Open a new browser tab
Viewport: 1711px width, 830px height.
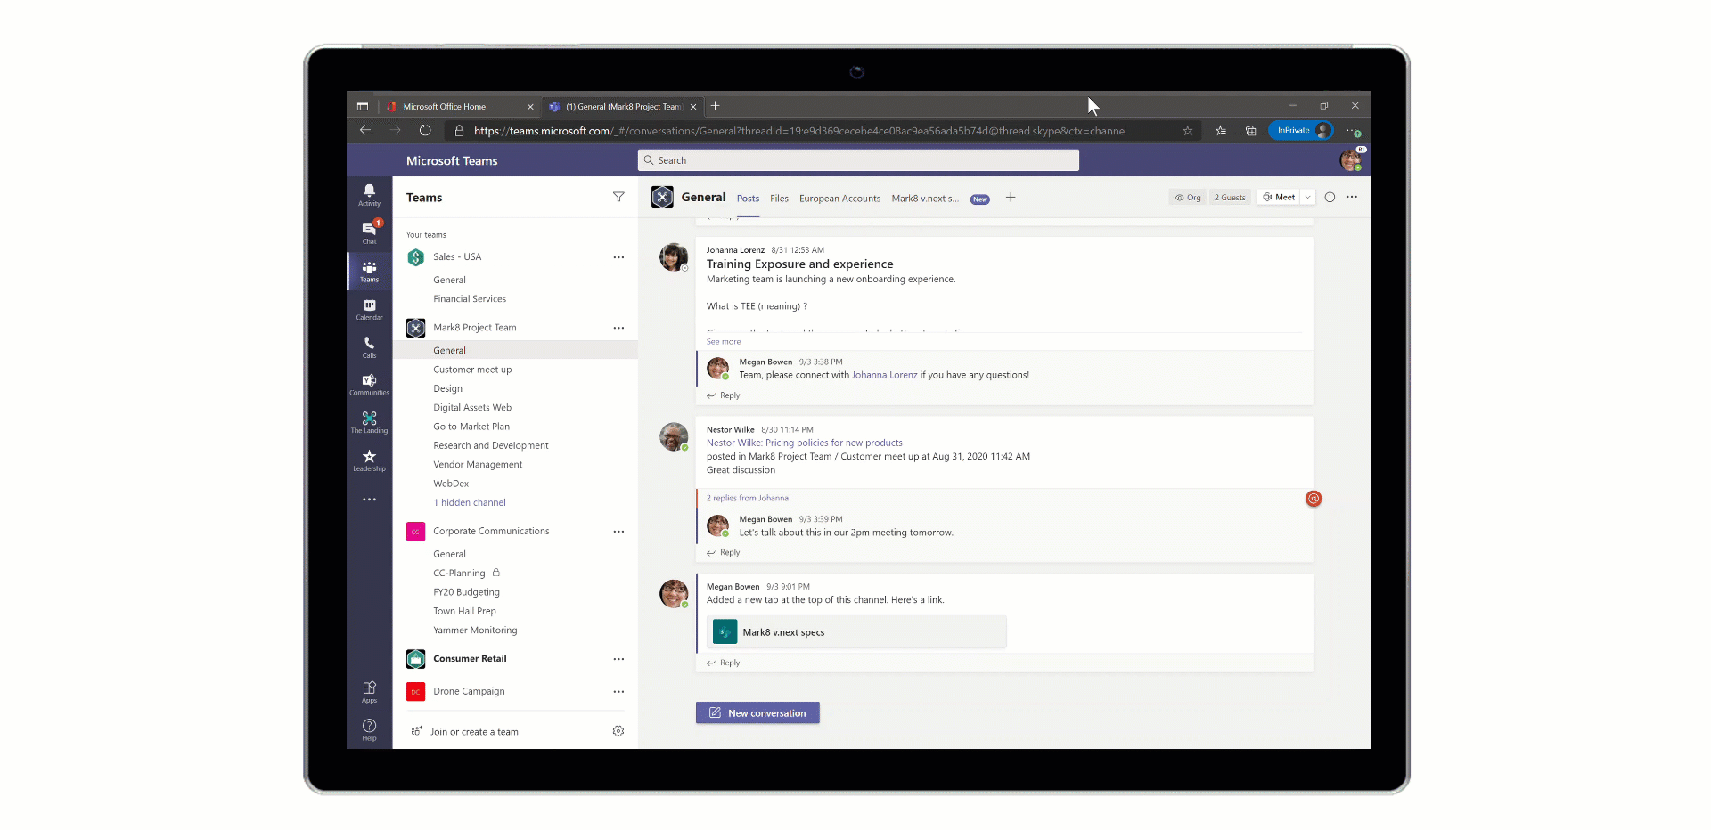pos(715,106)
